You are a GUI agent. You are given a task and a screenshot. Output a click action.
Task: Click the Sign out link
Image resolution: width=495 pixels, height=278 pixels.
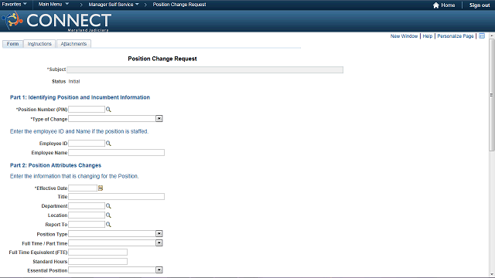pos(480,5)
